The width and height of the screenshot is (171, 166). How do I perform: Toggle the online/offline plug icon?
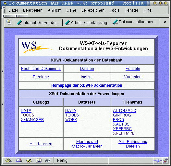158,160
